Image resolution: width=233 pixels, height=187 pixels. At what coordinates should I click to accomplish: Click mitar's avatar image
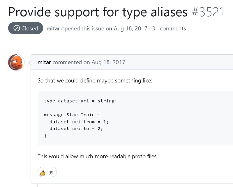click(x=16, y=62)
